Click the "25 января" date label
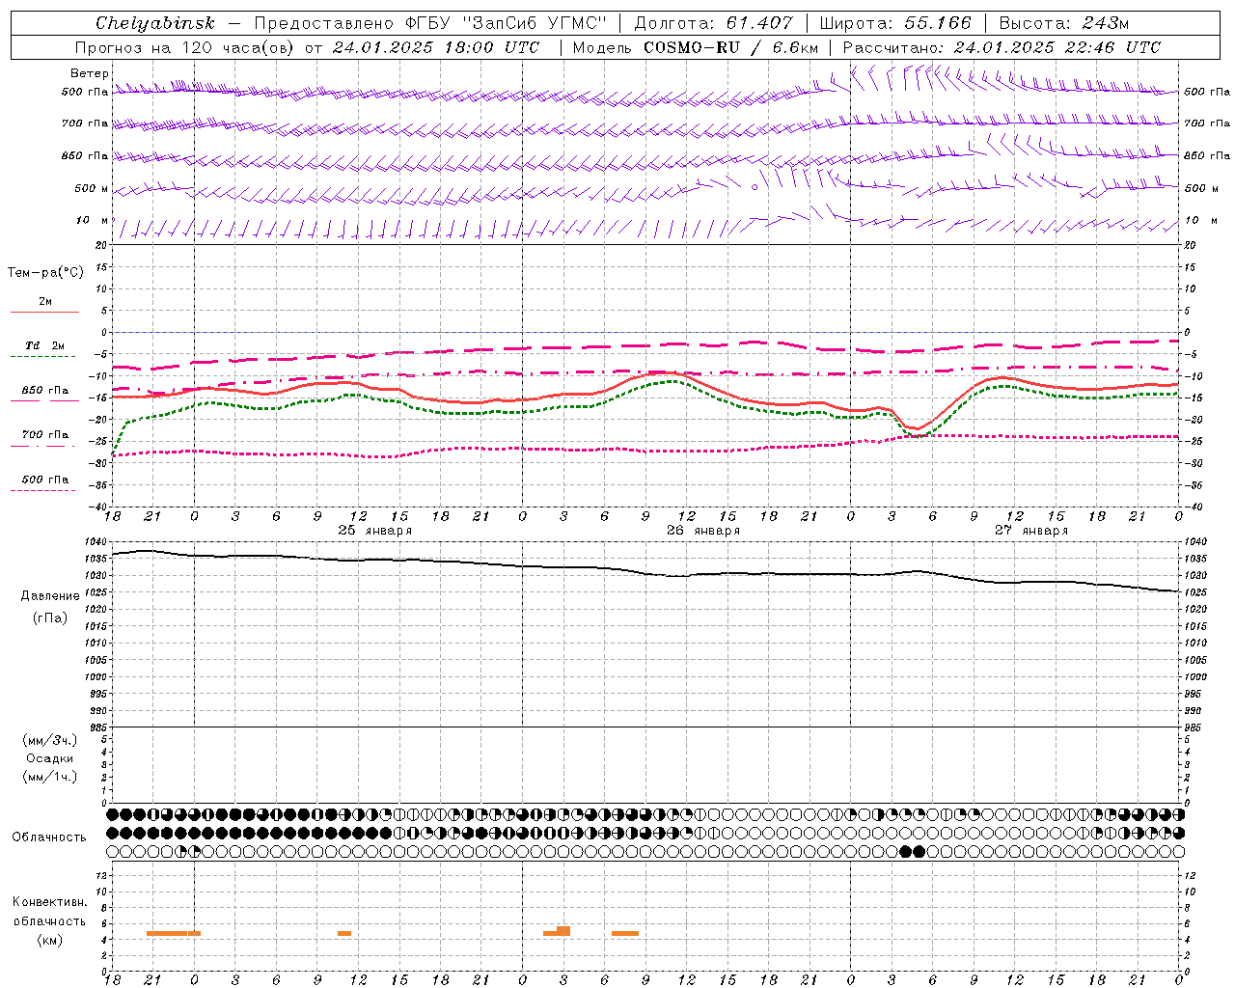Image resolution: width=1235 pixels, height=988 pixels. (375, 530)
